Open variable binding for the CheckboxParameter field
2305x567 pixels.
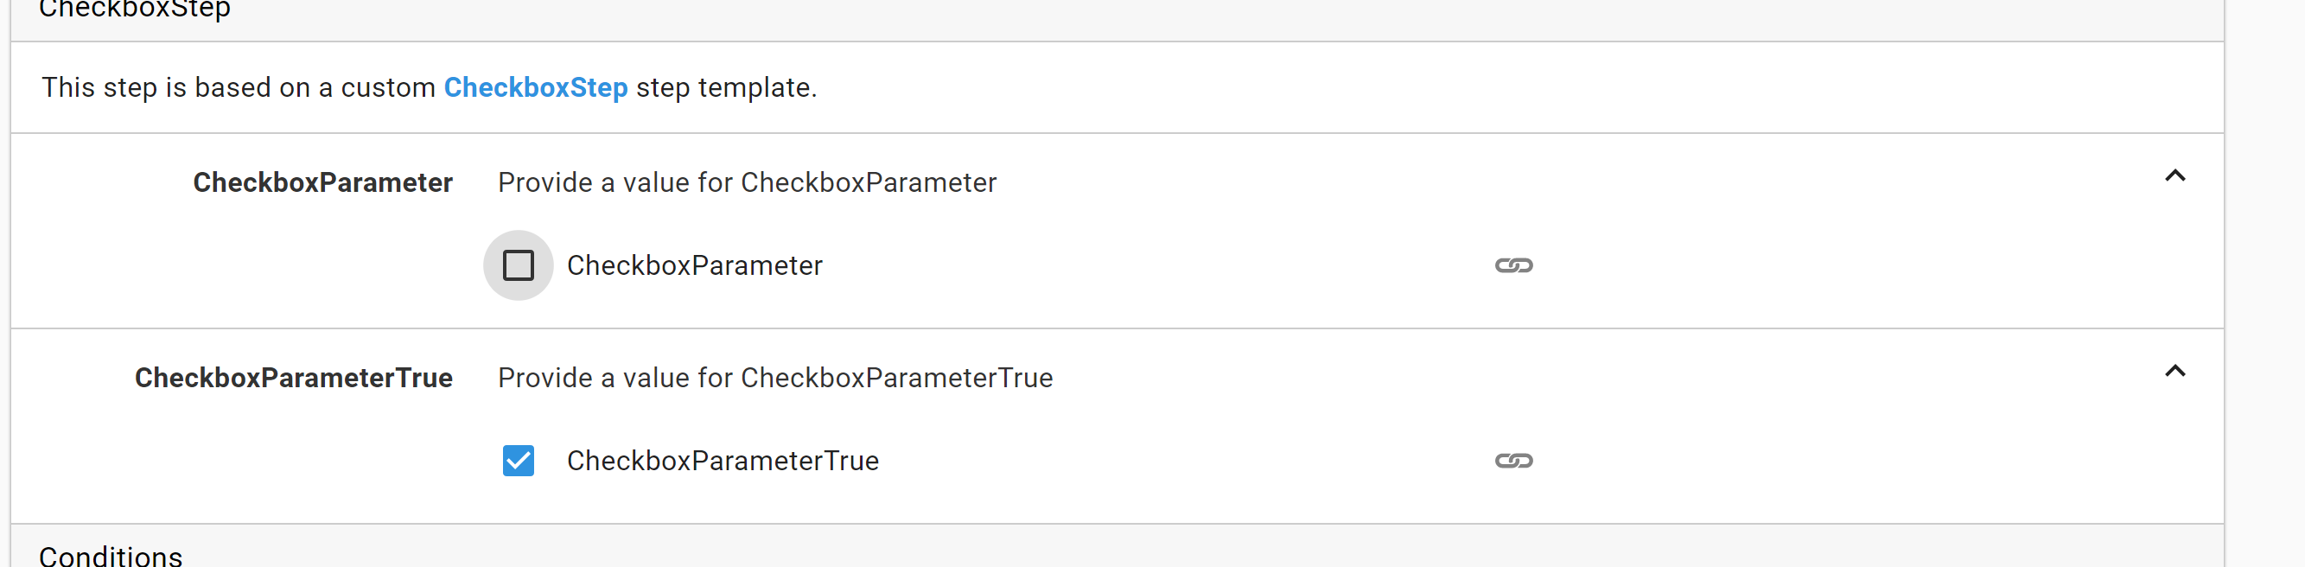(1514, 264)
